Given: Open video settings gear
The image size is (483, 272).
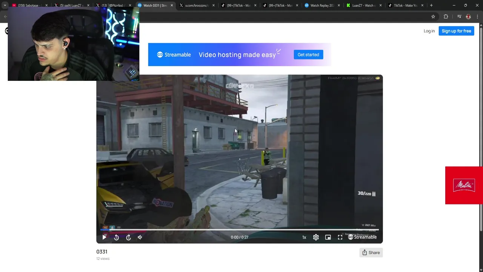Looking at the screenshot, I should (x=316, y=237).
